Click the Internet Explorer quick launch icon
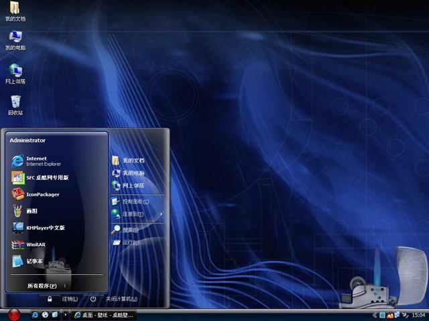This screenshot has width=429, height=321. coord(34,314)
